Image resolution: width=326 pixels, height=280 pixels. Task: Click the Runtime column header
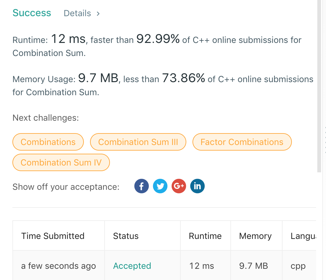[205, 236]
